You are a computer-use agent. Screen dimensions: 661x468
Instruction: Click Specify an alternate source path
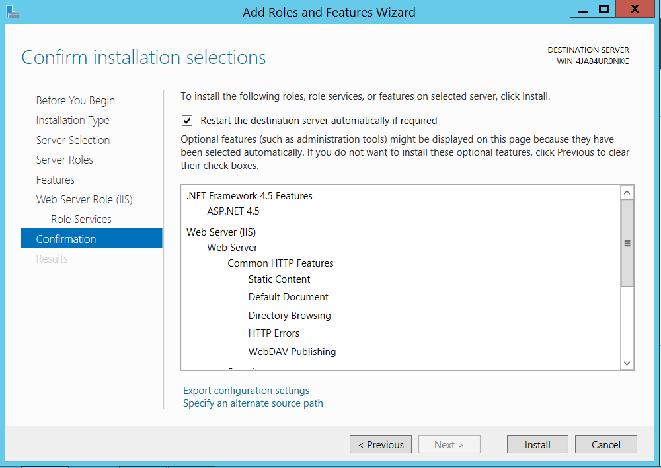tap(253, 403)
